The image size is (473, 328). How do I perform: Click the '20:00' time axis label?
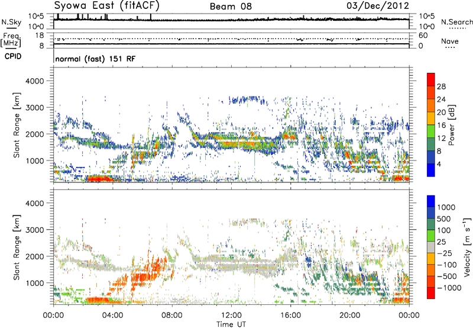point(349,316)
